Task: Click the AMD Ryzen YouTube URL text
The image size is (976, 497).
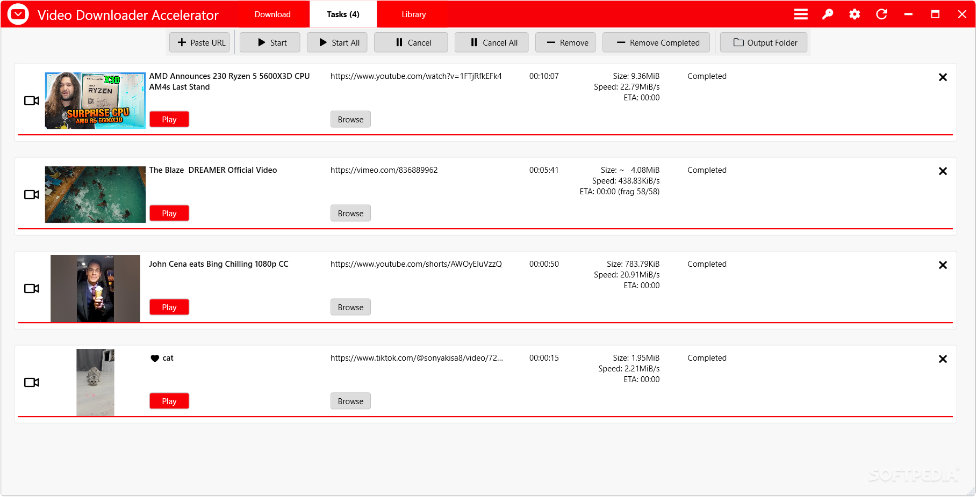Action: click(416, 76)
